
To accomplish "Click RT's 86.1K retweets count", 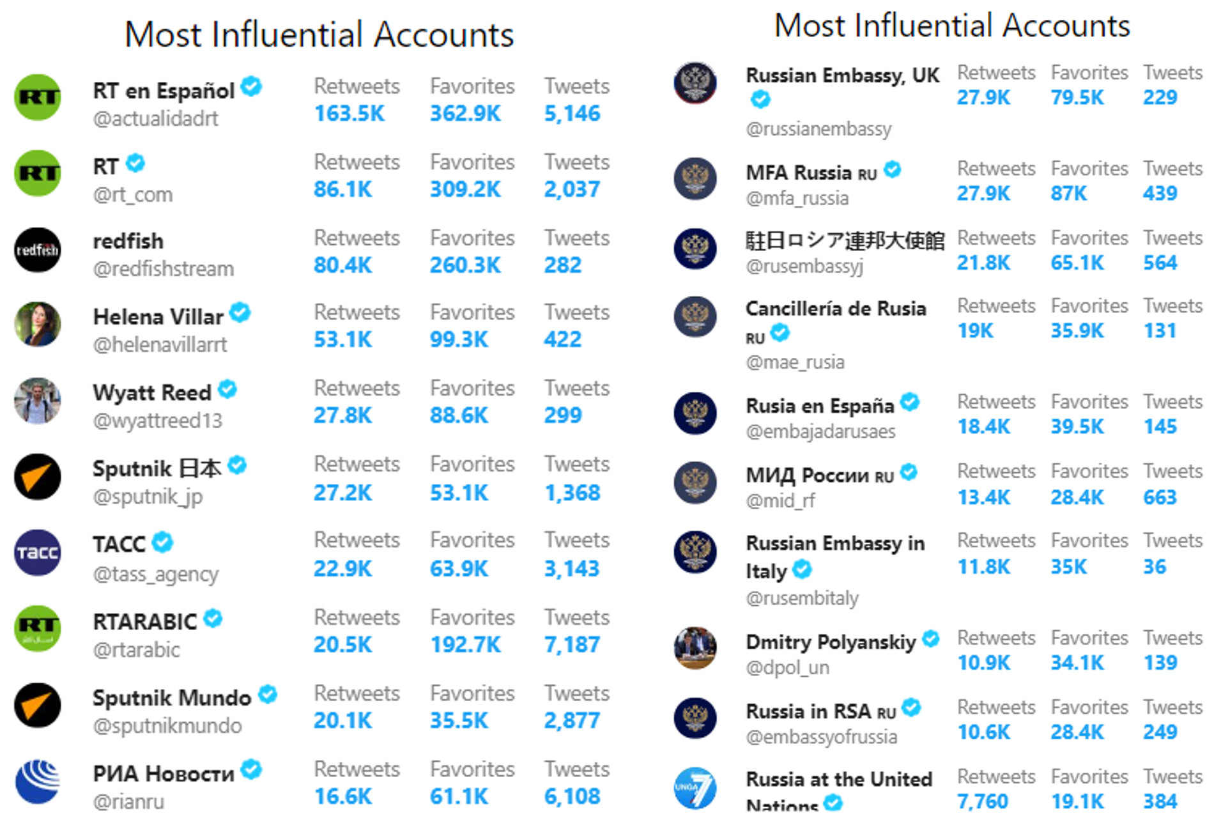I will click(343, 189).
